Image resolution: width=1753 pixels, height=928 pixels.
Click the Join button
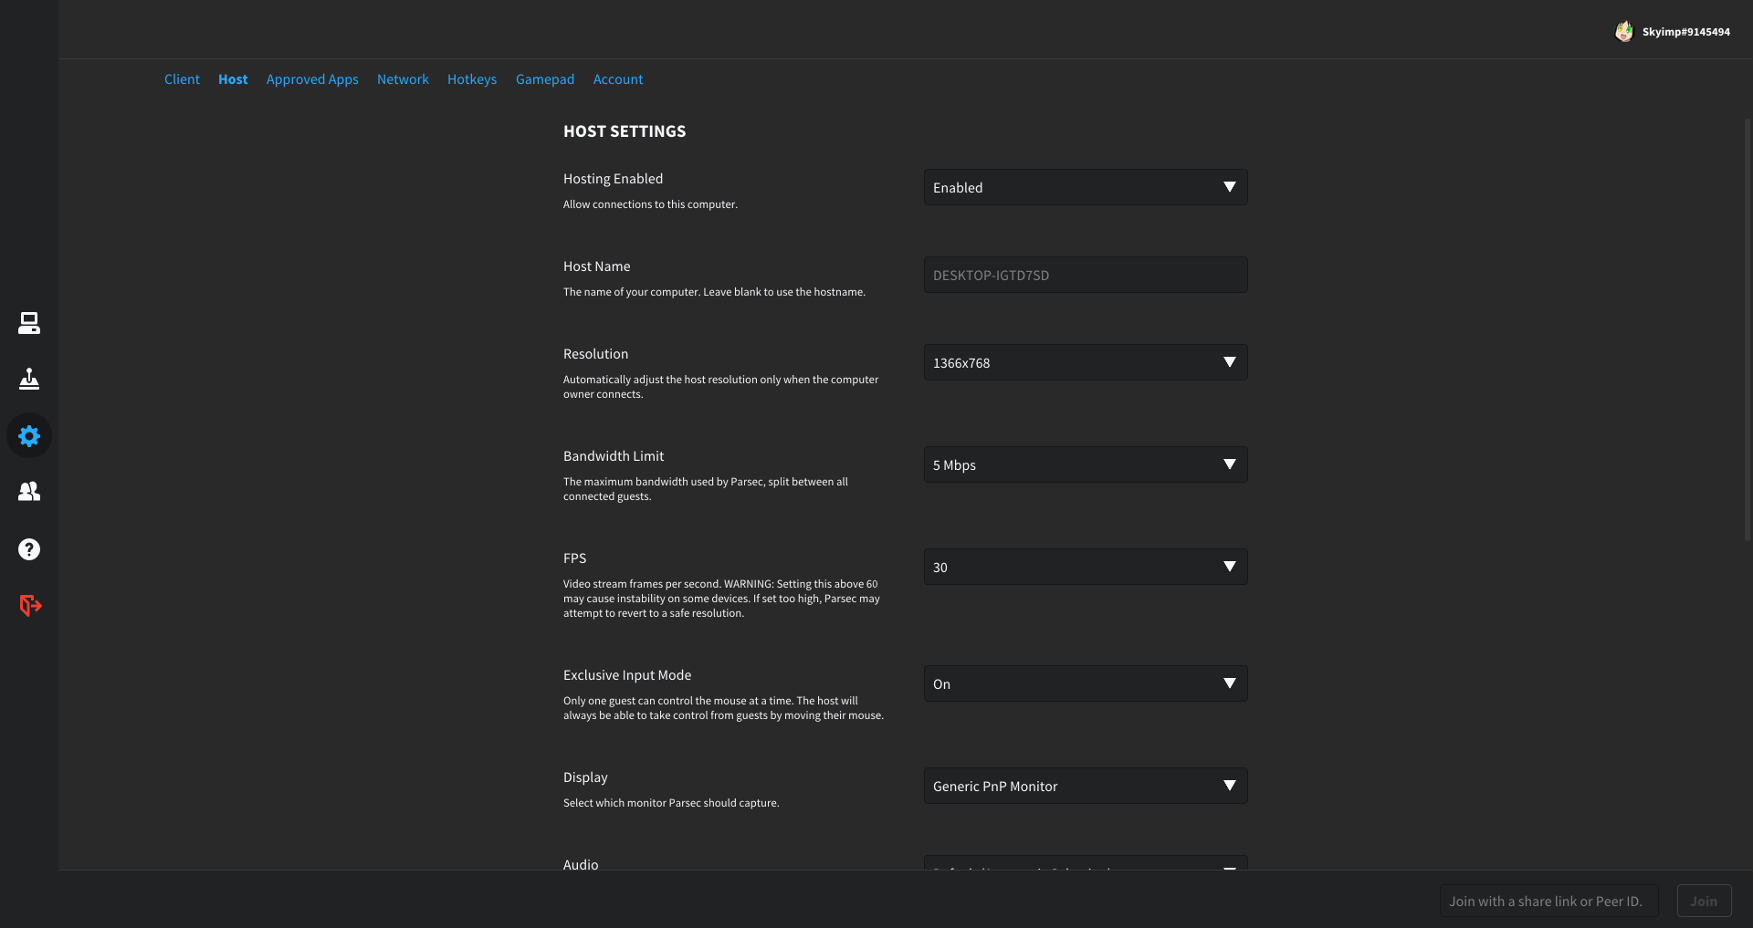tap(1704, 901)
